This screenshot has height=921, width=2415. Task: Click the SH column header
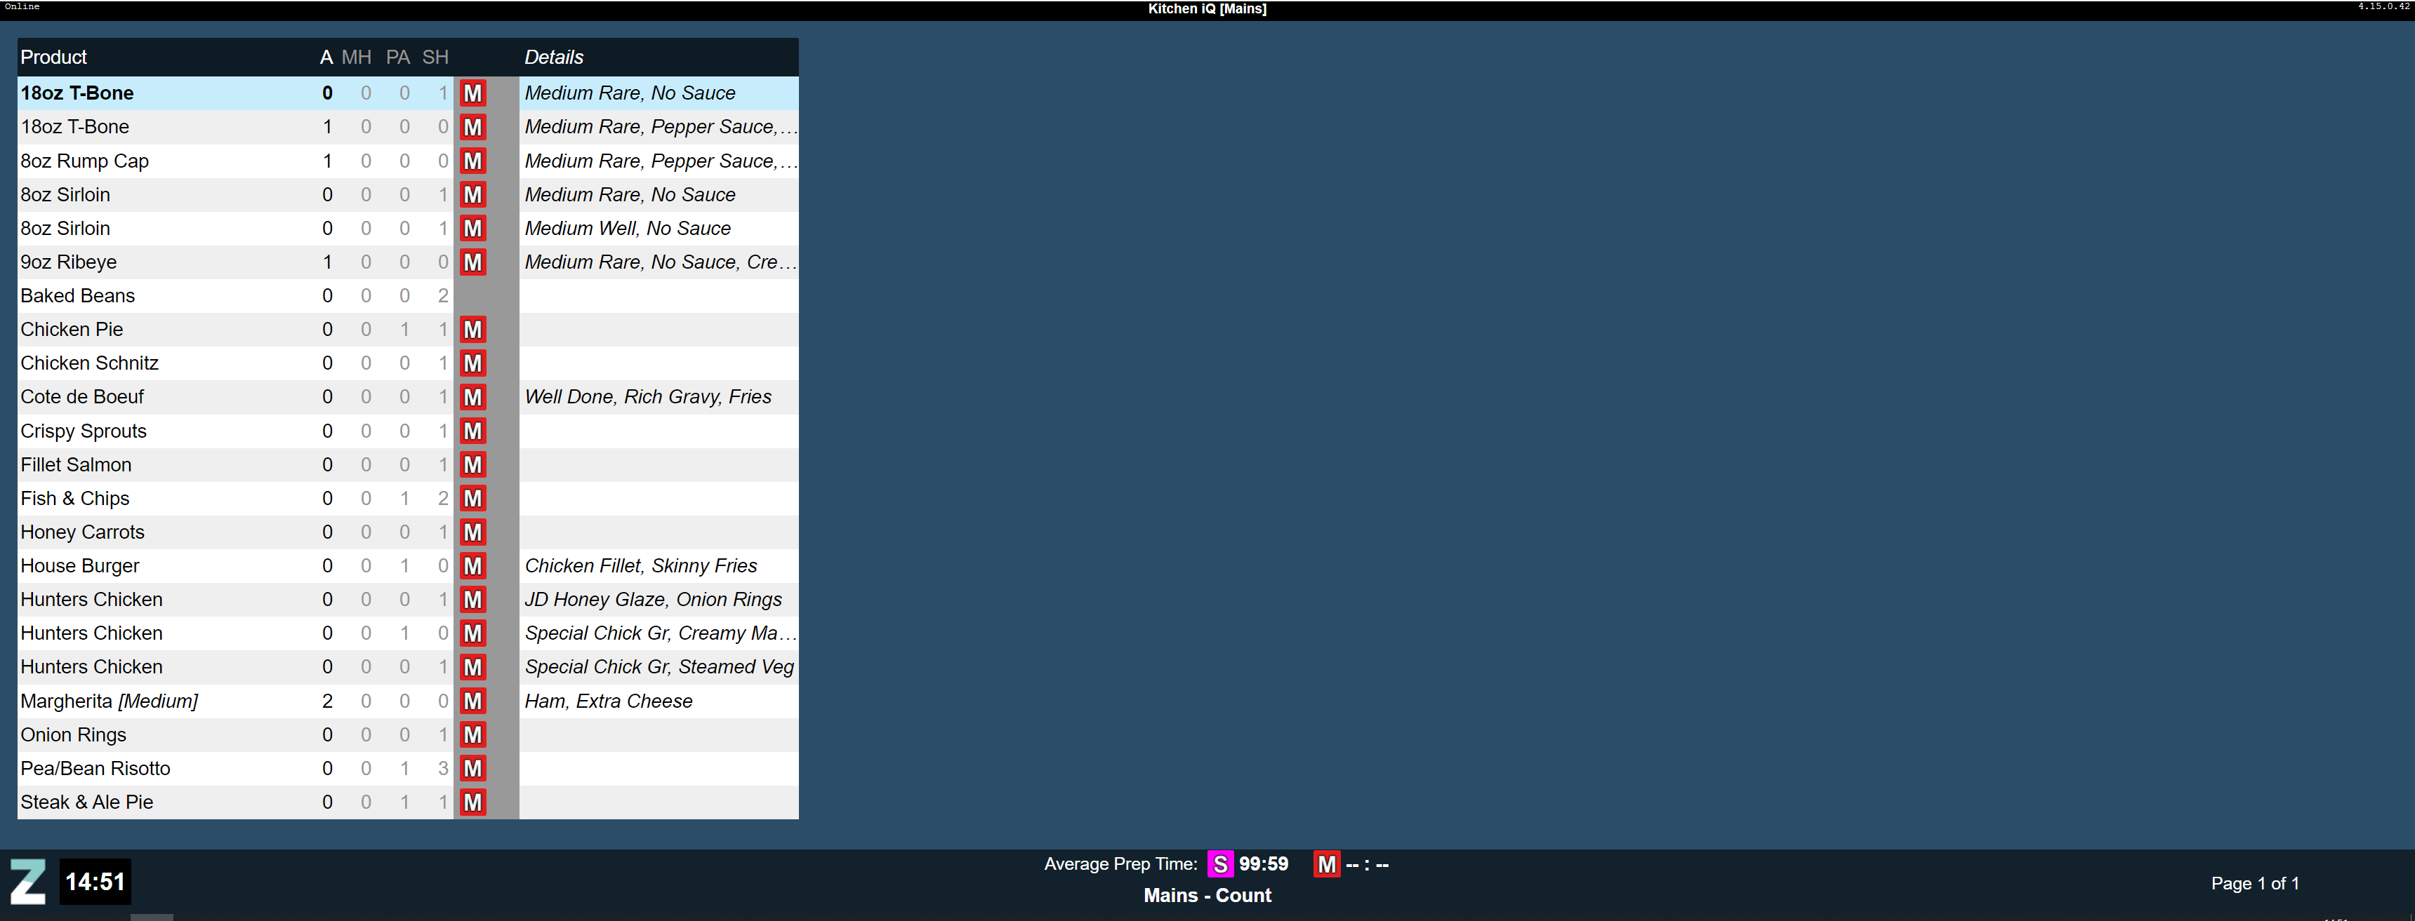click(435, 57)
